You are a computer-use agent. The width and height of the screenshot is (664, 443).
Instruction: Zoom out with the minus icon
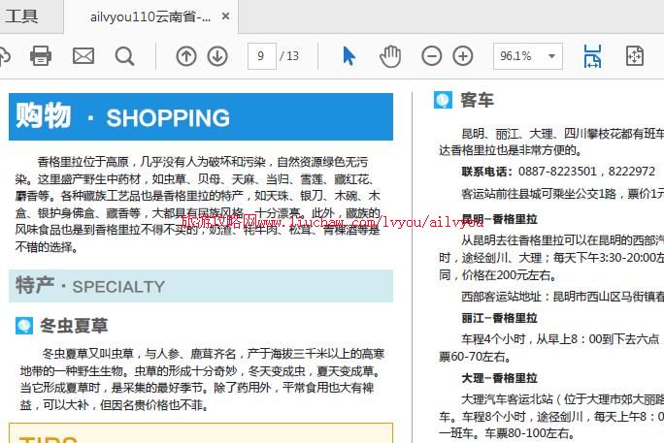(x=432, y=56)
